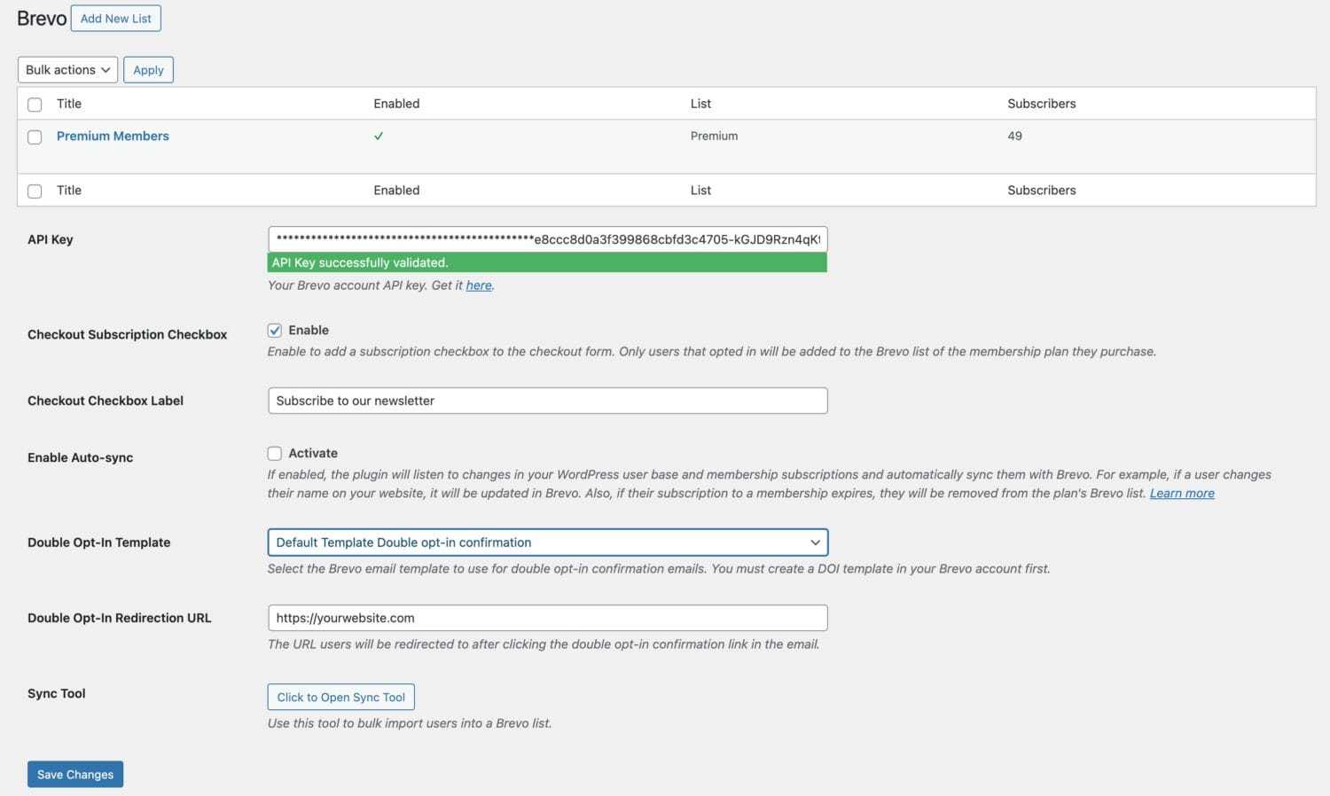Click the Title column header at top
Image resolution: width=1330 pixels, height=796 pixels.
[x=69, y=104]
